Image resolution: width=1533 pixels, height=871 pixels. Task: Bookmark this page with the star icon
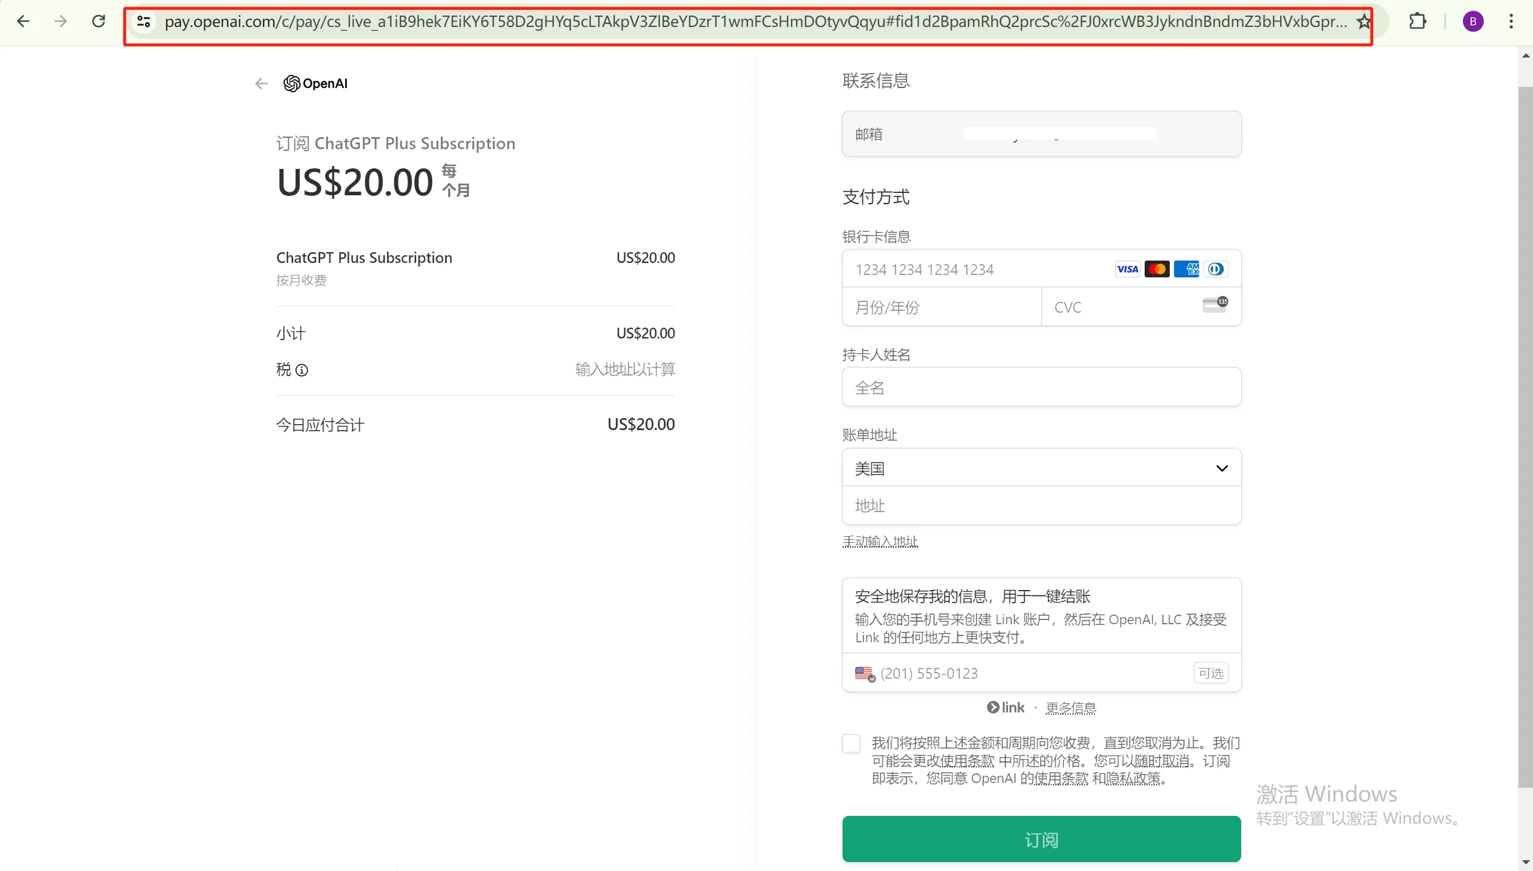1363,22
